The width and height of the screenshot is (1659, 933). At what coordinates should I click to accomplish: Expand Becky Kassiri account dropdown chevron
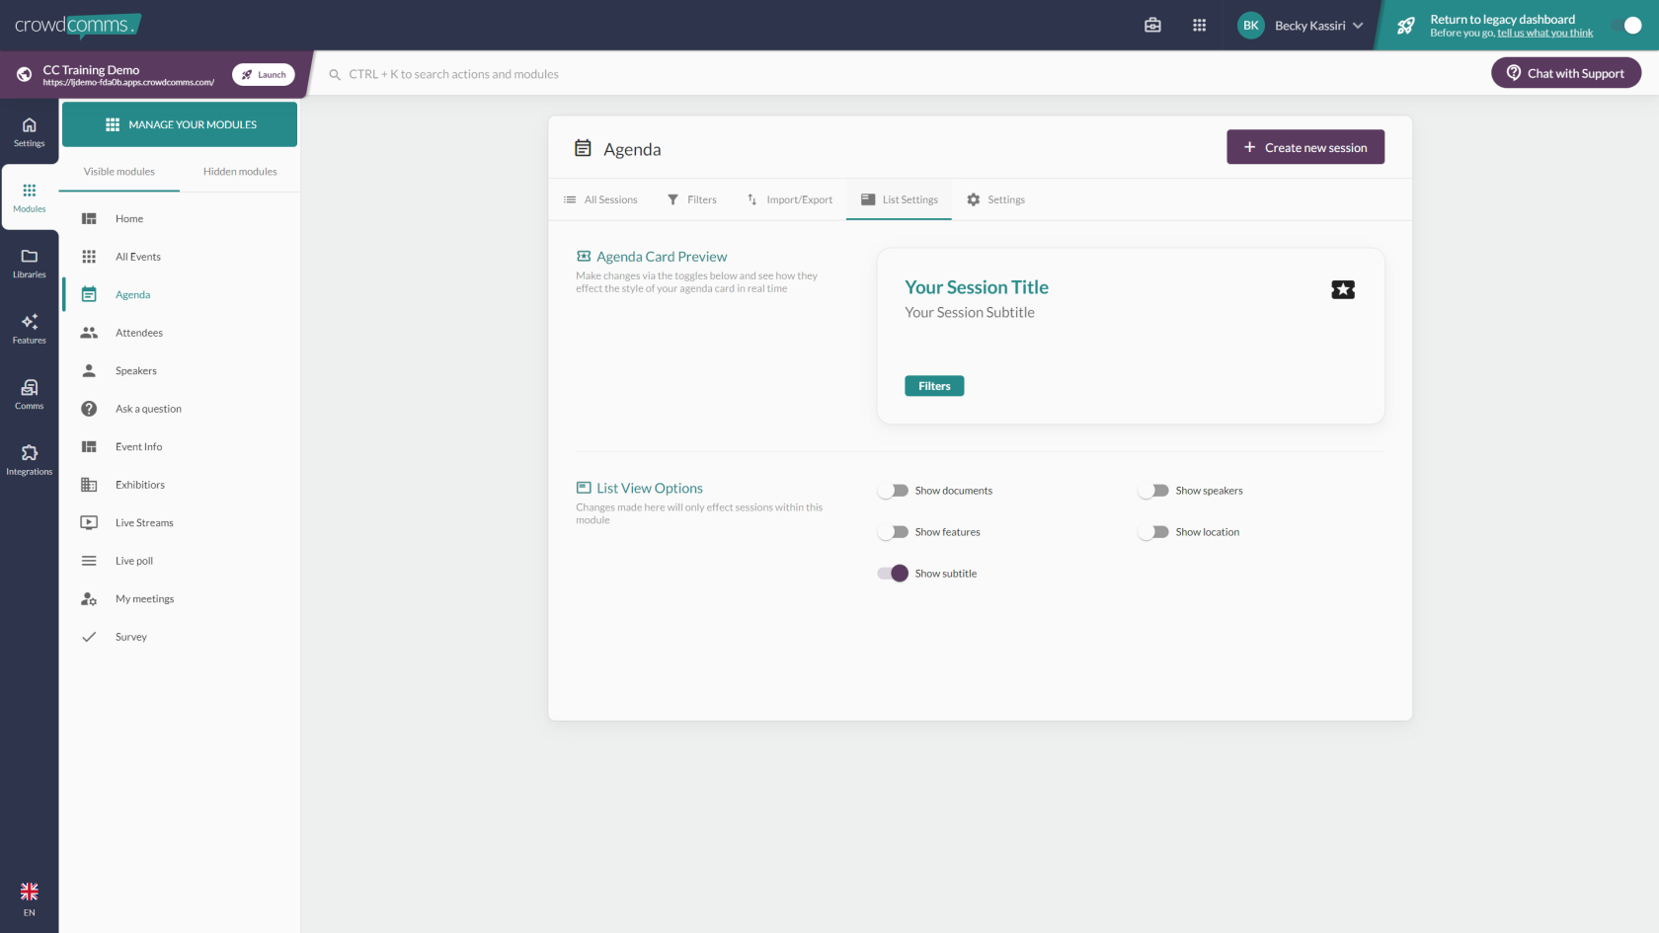point(1358,26)
